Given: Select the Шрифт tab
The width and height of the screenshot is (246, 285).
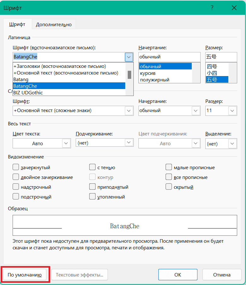Looking at the screenshot, I should coord(17,24).
